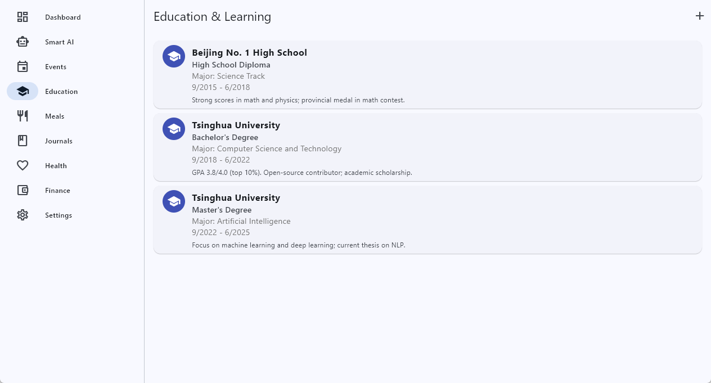Click the High School Diploma text
Viewport: 711px width, 383px height.
(231, 65)
